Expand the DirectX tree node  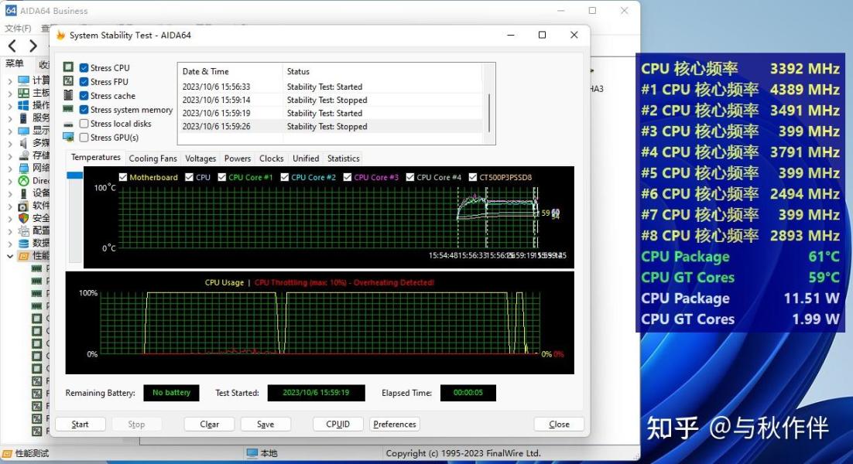tap(10, 180)
